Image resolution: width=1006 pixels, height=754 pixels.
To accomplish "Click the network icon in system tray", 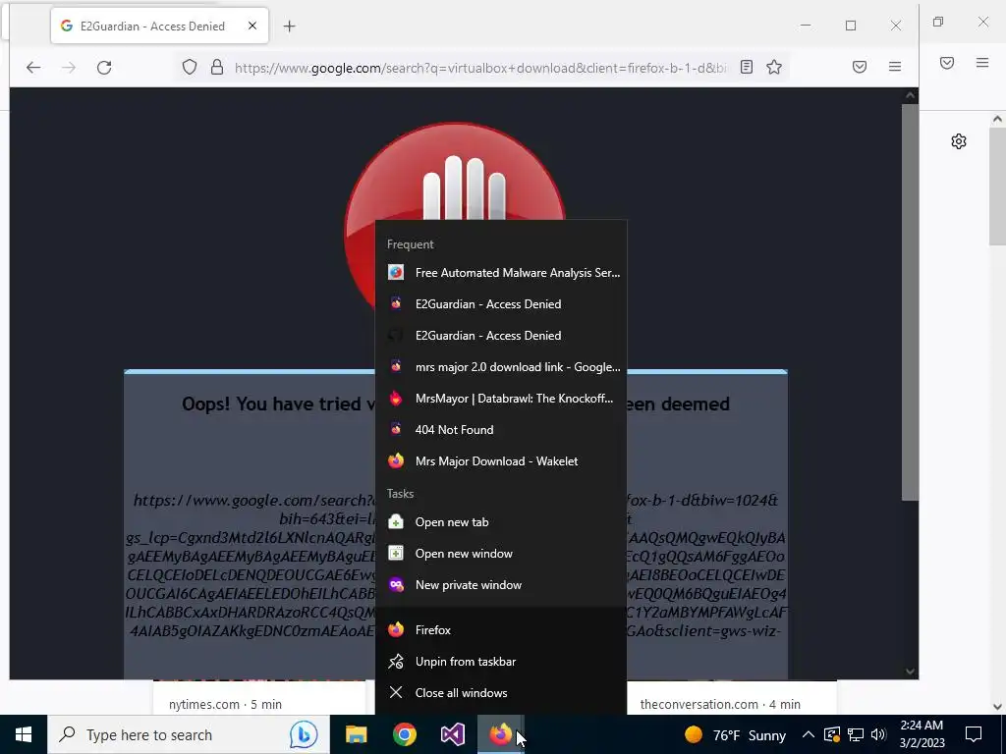I will (856, 734).
